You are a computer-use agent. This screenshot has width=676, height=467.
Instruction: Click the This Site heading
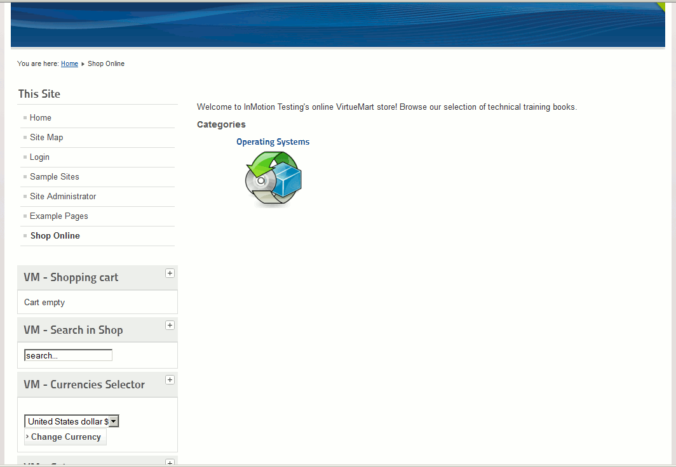[39, 94]
